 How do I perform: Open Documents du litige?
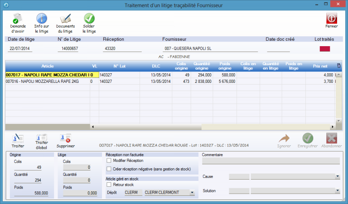65,19
